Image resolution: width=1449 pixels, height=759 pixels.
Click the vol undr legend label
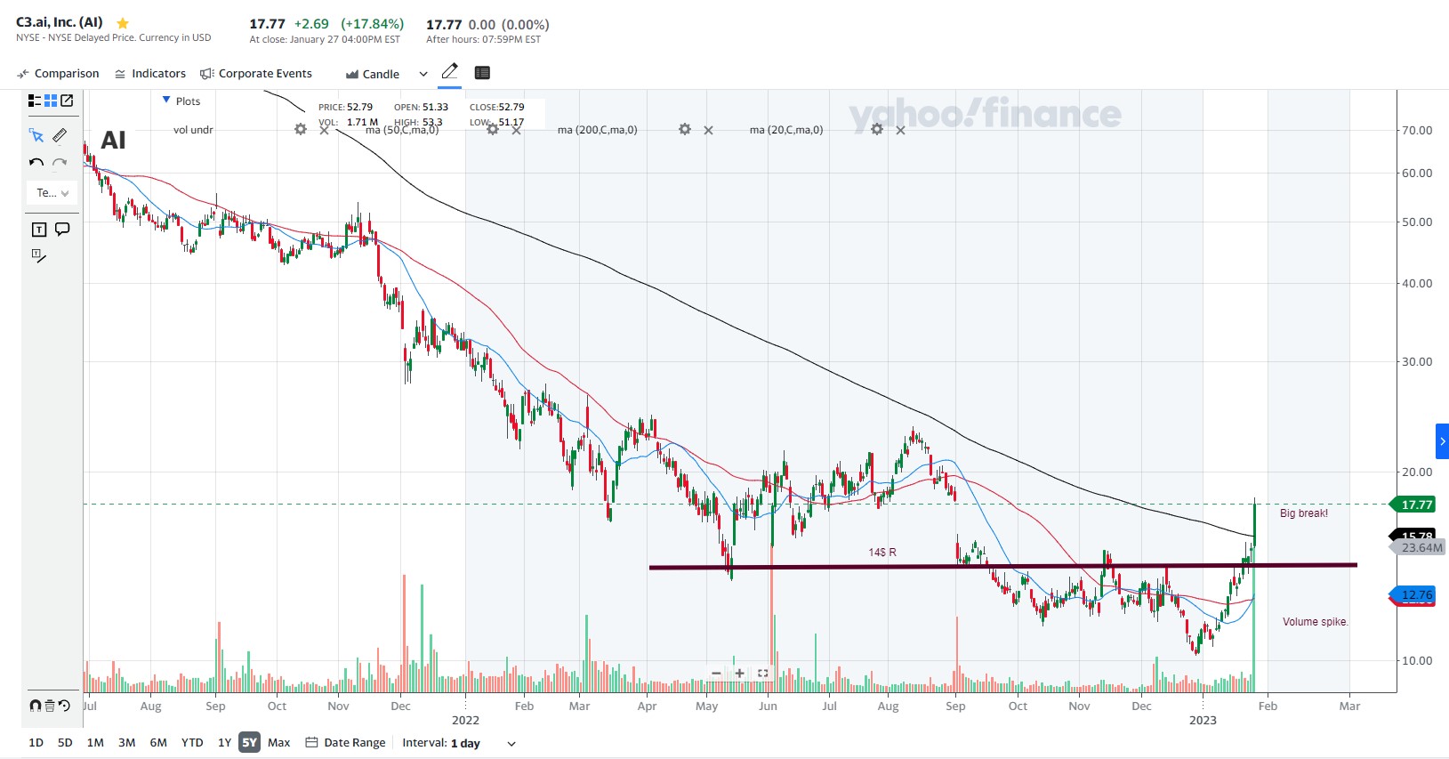[x=193, y=130]
